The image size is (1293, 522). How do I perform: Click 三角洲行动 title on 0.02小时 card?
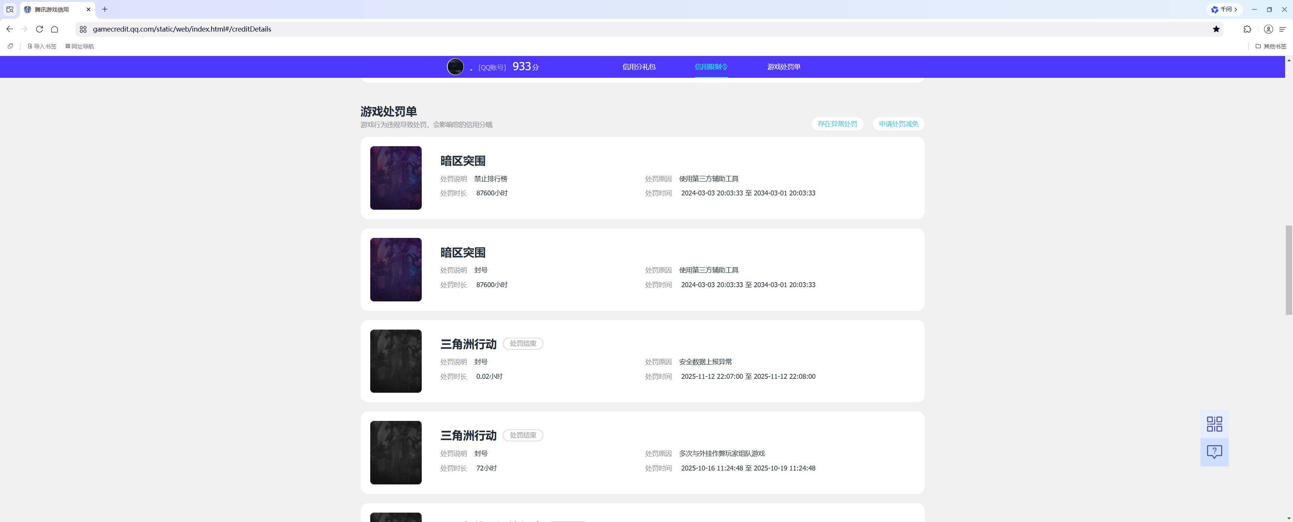coord(468,344)
